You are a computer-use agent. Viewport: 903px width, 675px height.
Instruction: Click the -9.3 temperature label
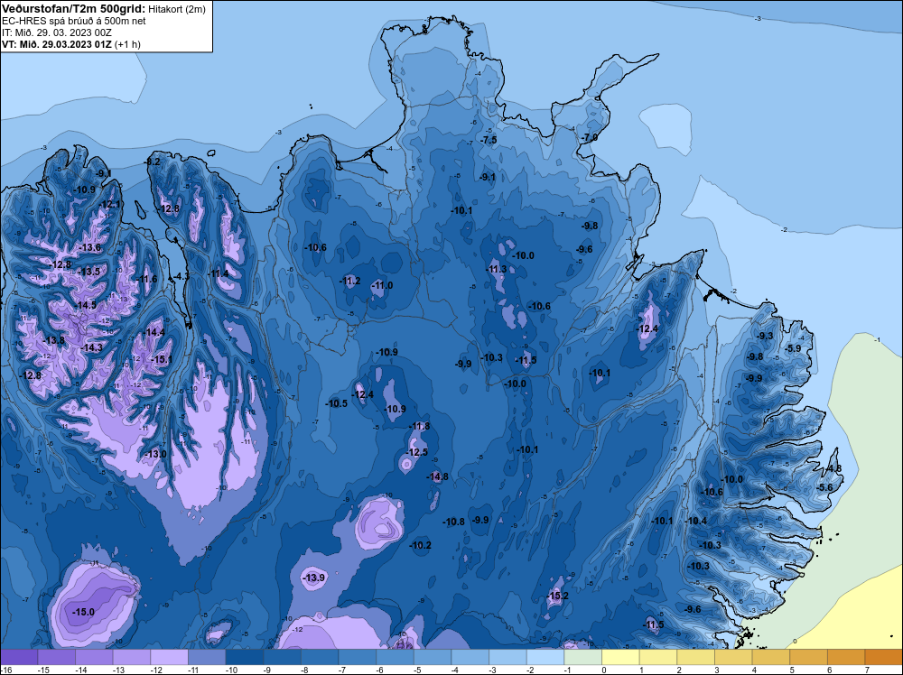point(765,336)
